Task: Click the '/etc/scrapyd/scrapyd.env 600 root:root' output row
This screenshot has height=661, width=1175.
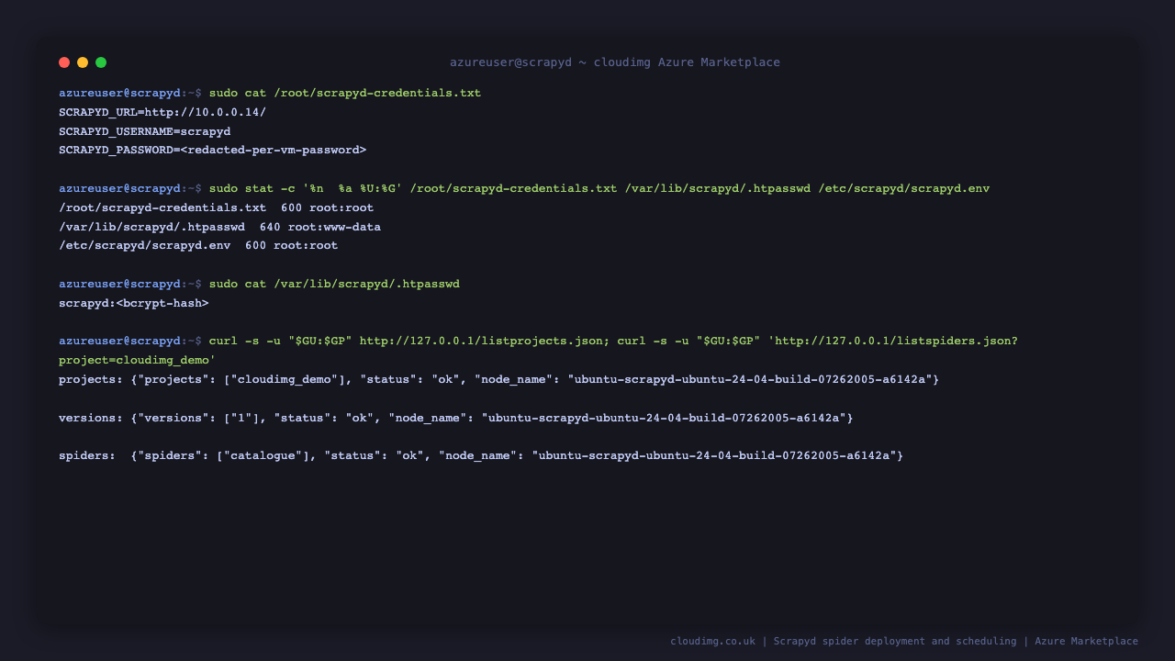Action: pyautogui.click(x=198, y=245)
